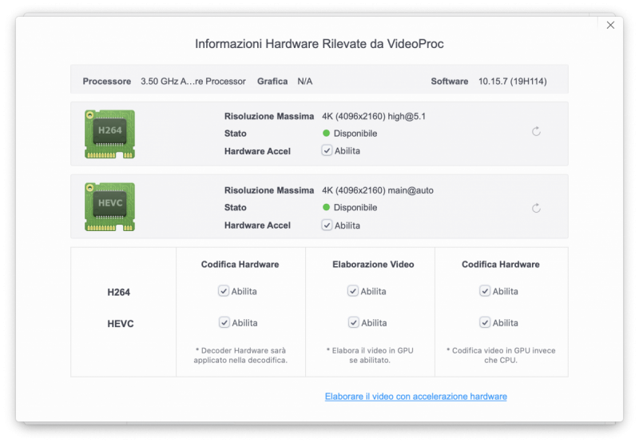Screen dimensions: 639x443
Task: Click the HEVC row label in the table
Action: coord(121,324)
